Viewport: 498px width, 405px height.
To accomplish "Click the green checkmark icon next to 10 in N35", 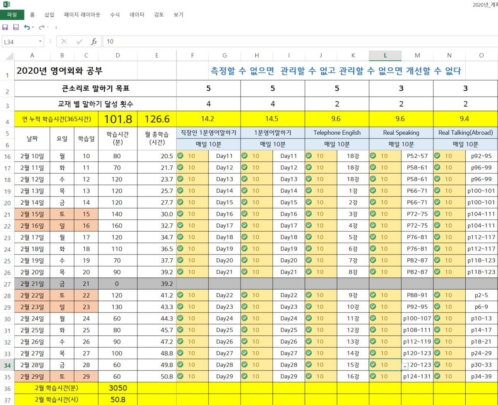I will tap(437, 376).
